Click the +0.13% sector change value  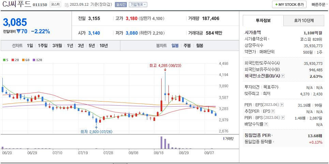pos(316,142)
